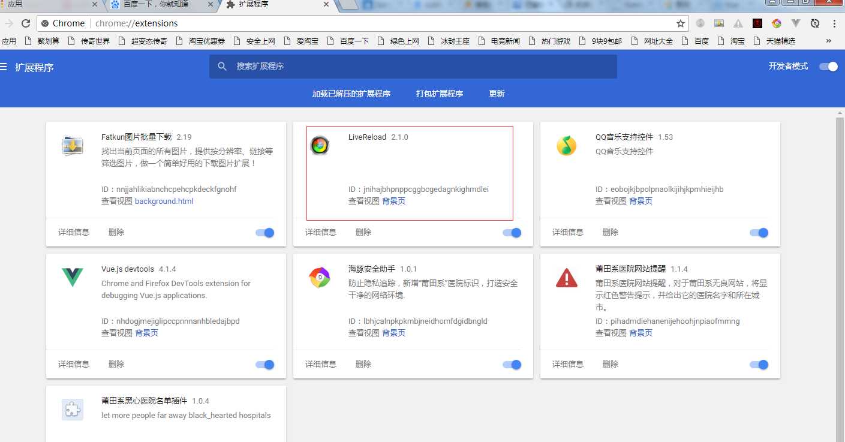Open the 网址大全 bookmark
This screenshot has width=845, height=442.
(651, 41)
